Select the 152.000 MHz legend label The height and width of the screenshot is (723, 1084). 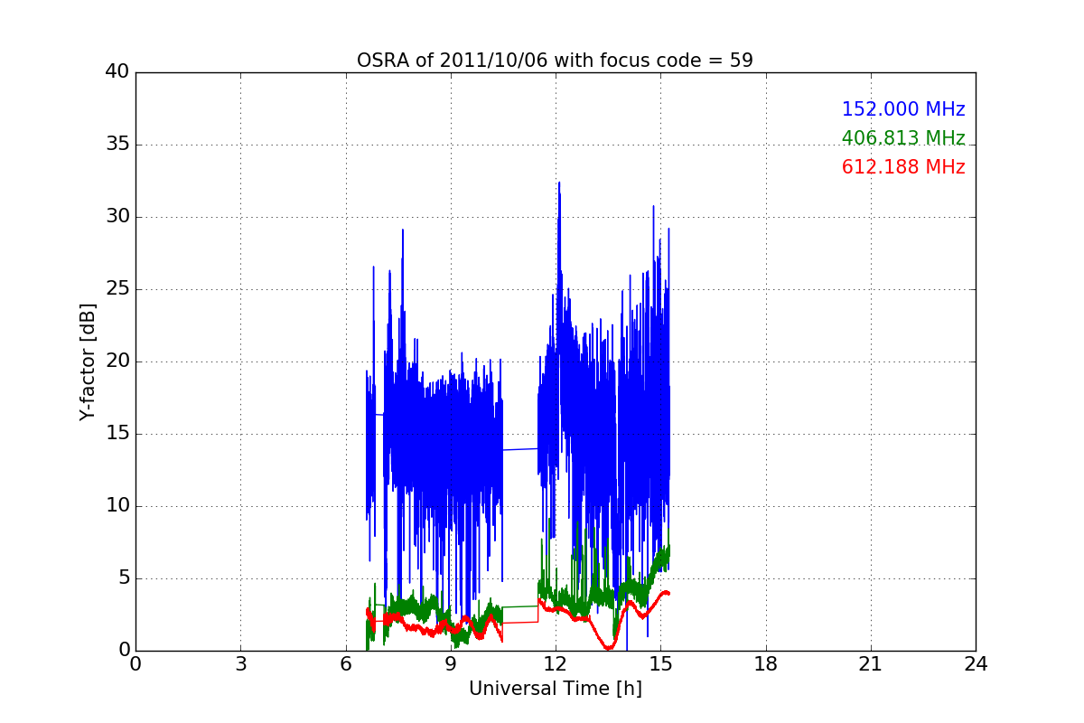click(x=903, y=109)
